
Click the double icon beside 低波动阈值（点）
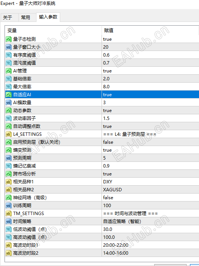8,229
